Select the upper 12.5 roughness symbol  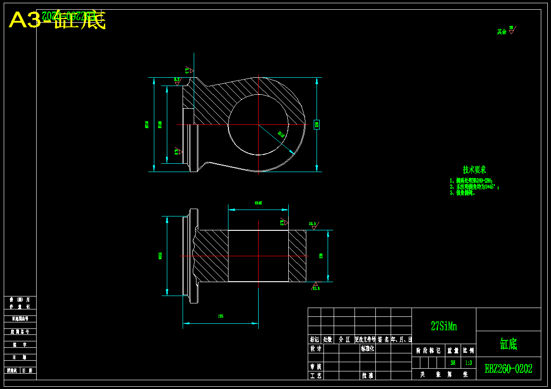point(314,225)
